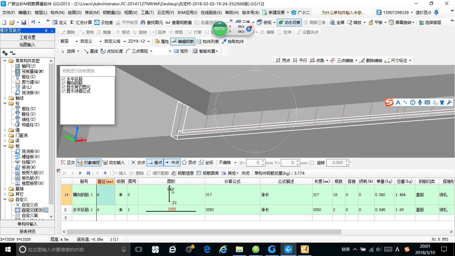Click 关闭 to close rebar panel
This screenshot has height=256, width=455.
coord(245,173)
